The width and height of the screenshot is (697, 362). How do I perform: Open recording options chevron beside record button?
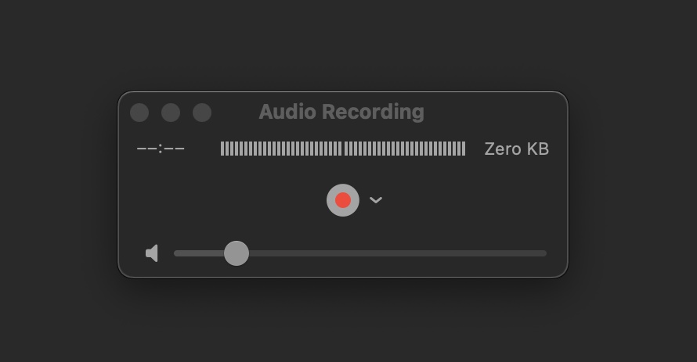coord(376,200)
